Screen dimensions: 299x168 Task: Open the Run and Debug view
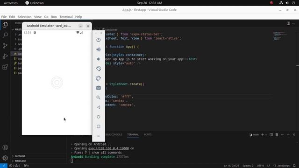pyautogui.click(x=5, y=56)
